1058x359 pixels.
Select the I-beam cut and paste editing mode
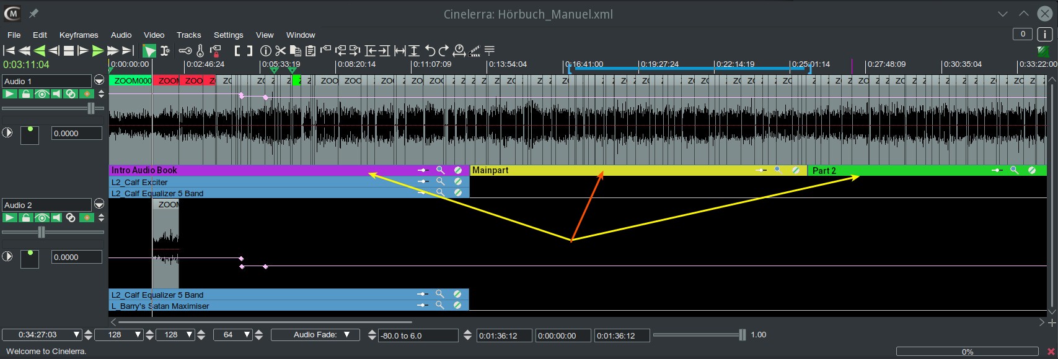pos(165,51)
